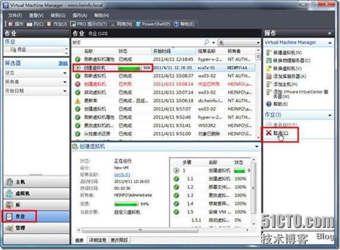
Task: Click the 清除 filter link
Action: (63, 63)
